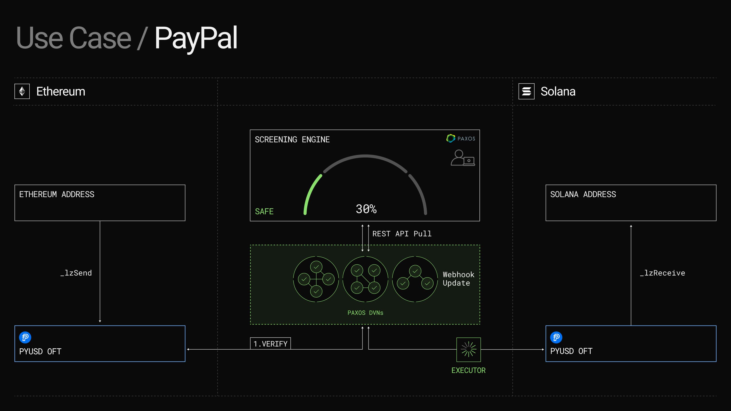Viewport: 731px width, 411px height.
Task: Select the middle DVN circle diagram
Action: (x=365, y=279)
